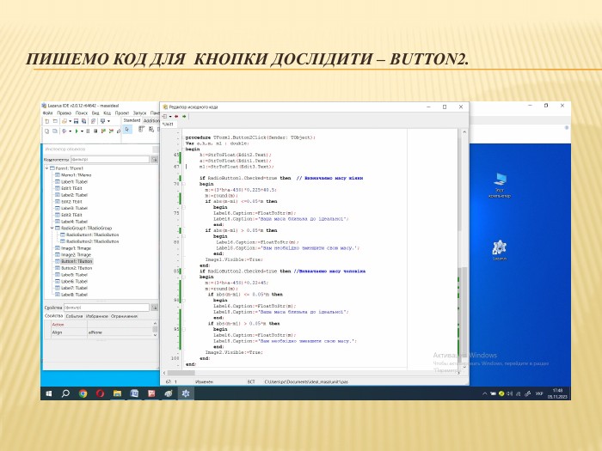
Task: Click the Run green arrow icon
Action: pos(77,131)
